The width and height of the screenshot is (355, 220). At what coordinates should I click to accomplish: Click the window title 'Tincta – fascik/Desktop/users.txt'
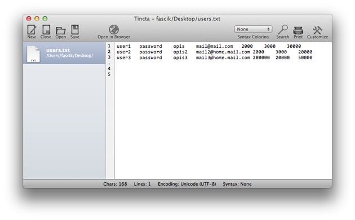click(177, 19)
